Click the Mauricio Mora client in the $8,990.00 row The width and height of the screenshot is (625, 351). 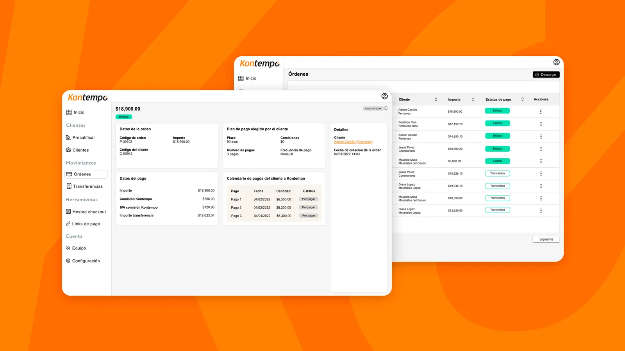tap(407, 160)
